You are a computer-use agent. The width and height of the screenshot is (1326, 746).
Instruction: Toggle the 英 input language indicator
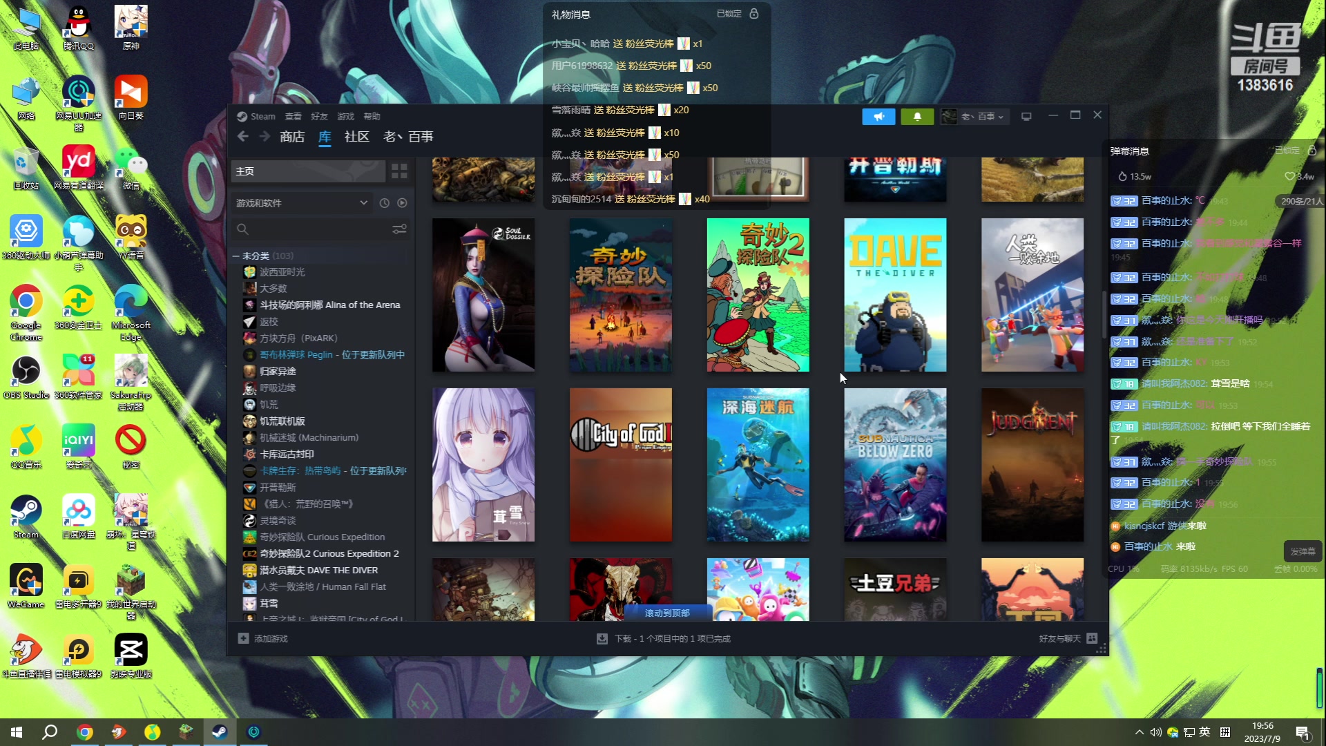click(1205, 732)
